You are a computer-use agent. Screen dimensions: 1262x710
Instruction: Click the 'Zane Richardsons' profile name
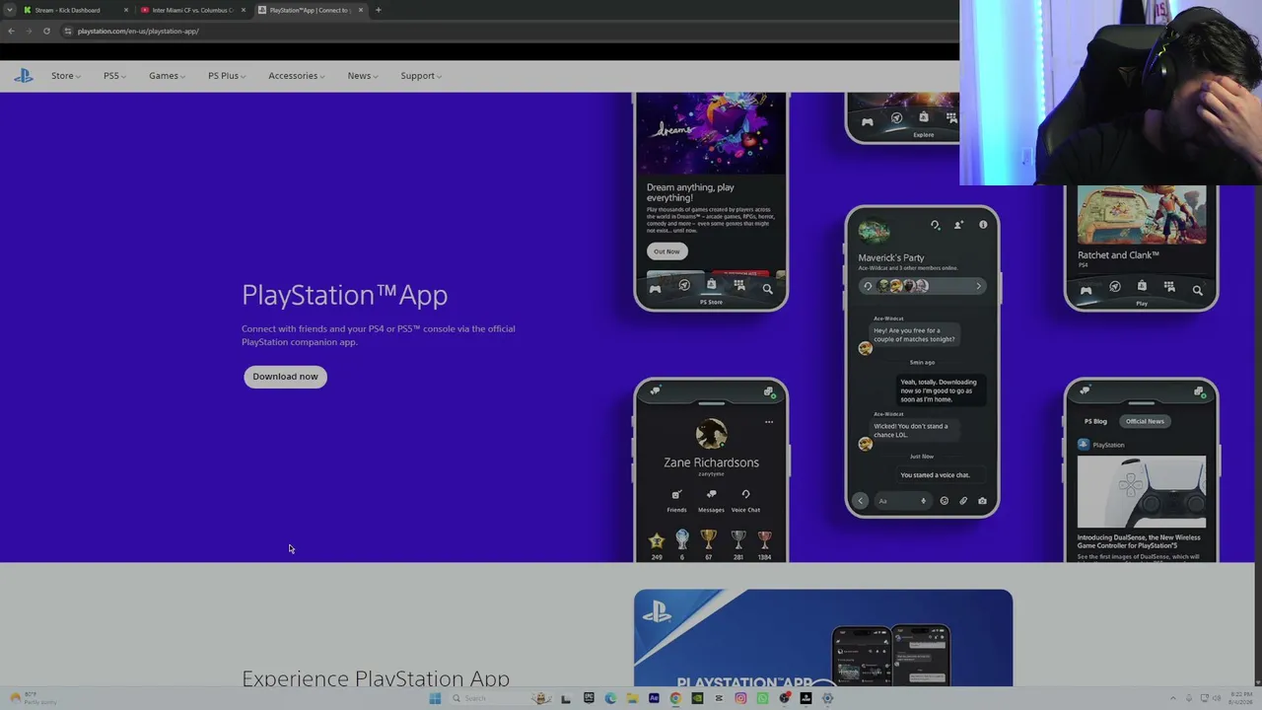(711, 462)
